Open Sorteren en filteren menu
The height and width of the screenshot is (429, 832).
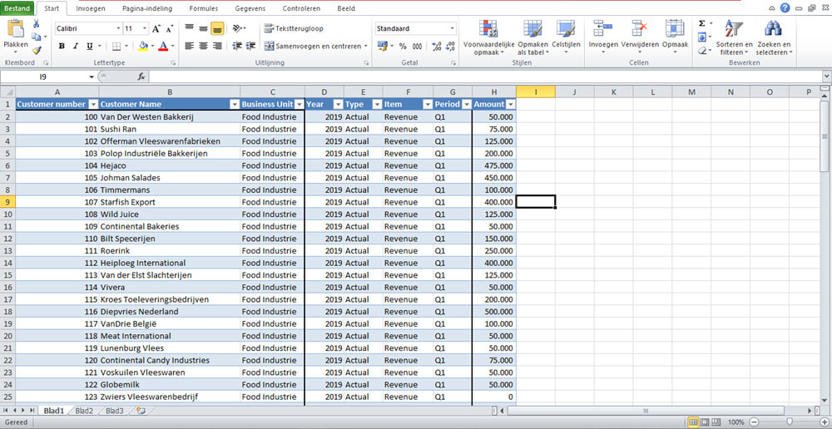(735, 37)
